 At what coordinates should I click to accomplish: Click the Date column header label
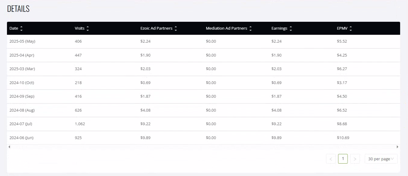[x=14, y=28]
